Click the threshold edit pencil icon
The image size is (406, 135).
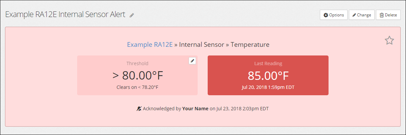(192, 61)
